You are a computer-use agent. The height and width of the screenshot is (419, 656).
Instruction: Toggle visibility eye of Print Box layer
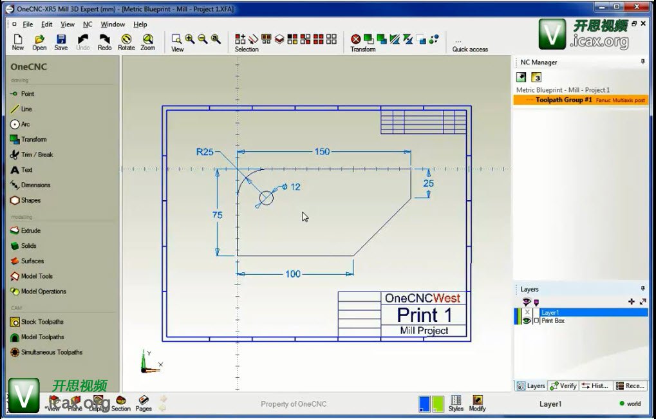[527, 321]
